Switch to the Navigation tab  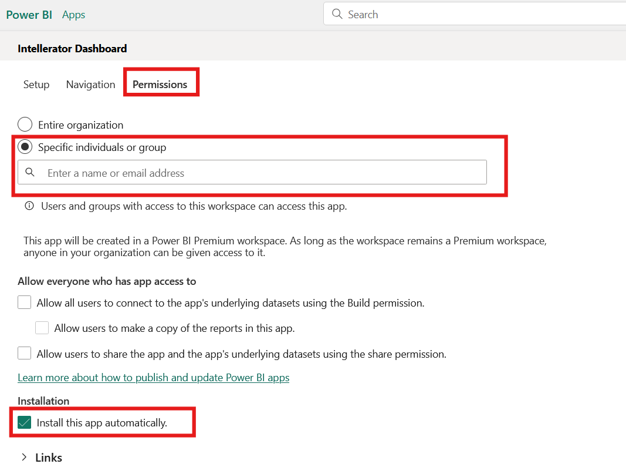point(90,85)
